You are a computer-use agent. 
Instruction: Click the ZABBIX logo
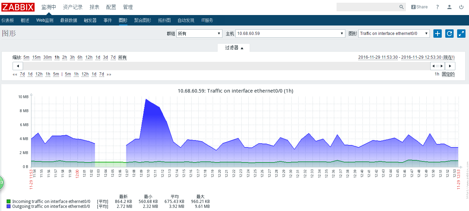(18, 7)
